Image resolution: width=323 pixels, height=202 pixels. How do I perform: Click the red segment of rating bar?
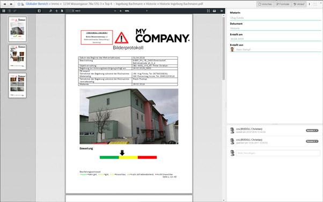tap(148, 157)
